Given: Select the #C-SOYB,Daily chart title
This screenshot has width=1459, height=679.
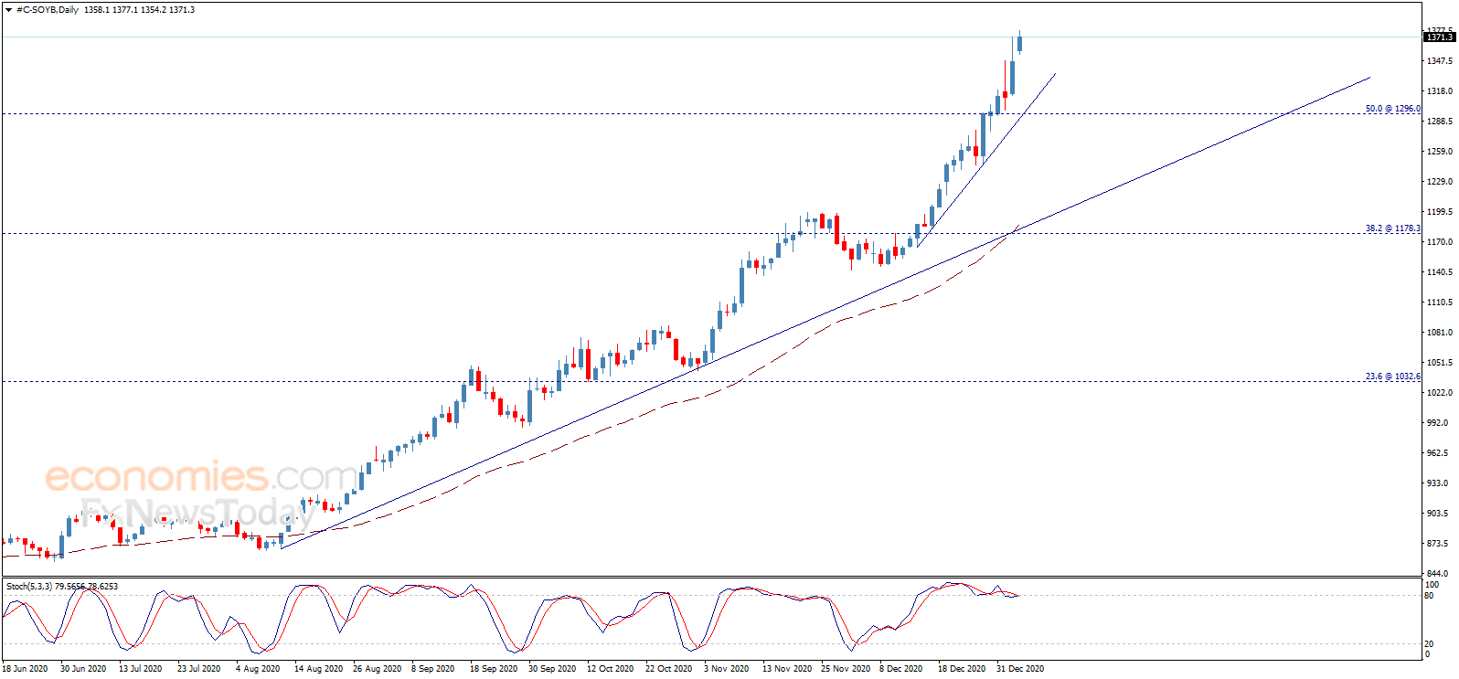Looking at the screenshot, I should 48,10.
